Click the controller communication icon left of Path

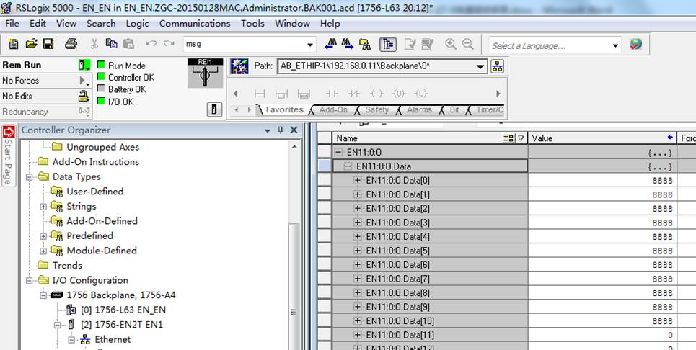[x=239, y=66]
